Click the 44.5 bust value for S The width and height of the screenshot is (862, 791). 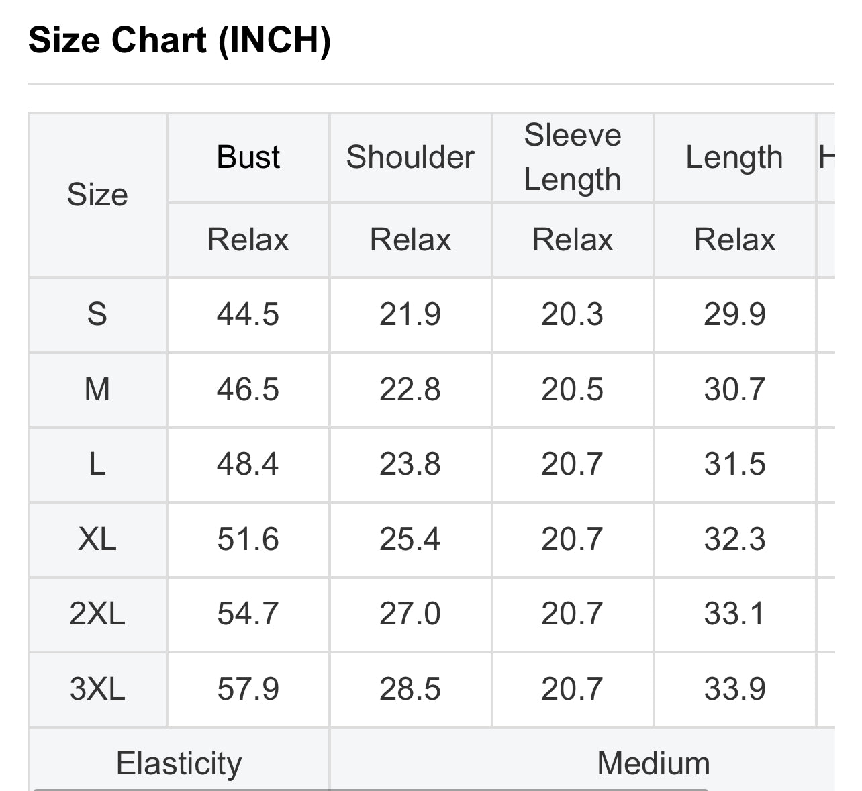point(248,314)
